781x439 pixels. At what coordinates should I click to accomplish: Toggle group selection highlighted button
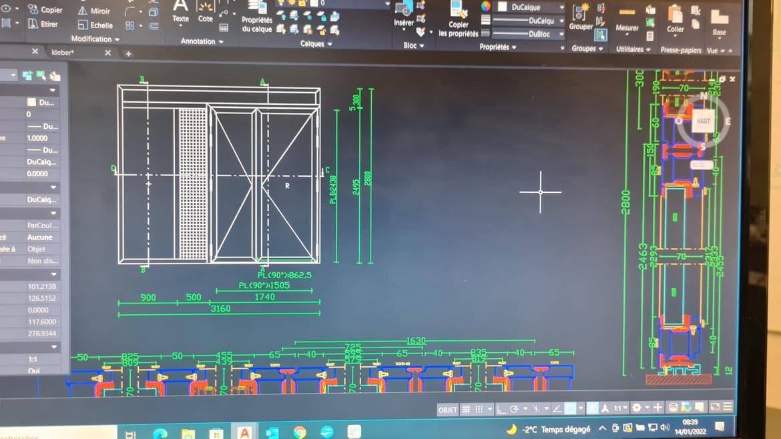point(601,34)
